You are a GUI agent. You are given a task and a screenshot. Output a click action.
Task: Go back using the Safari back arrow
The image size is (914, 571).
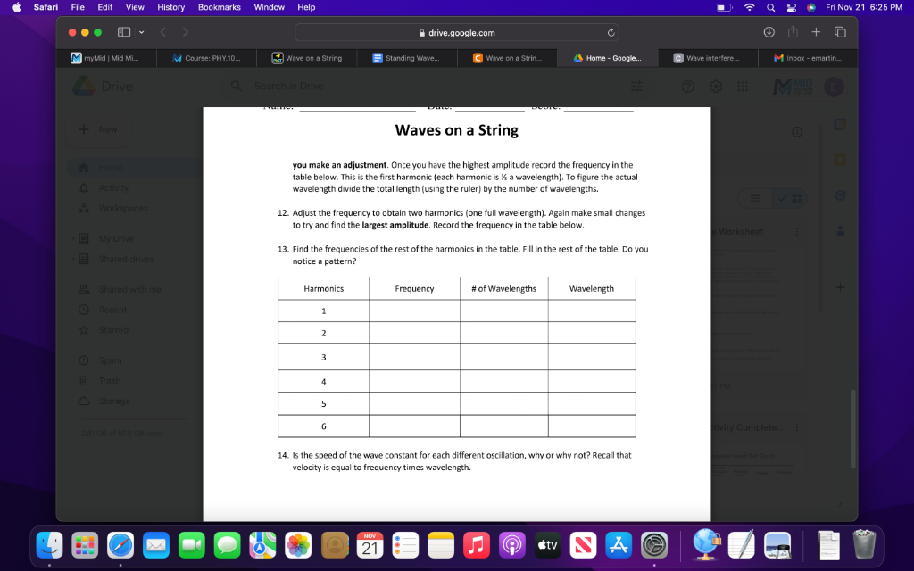(x=163, y=32)
